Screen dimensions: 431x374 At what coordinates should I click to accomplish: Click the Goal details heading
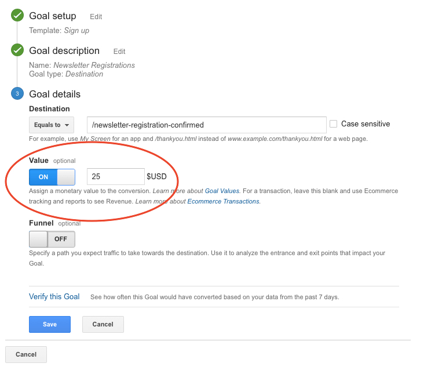coord(54,94)
